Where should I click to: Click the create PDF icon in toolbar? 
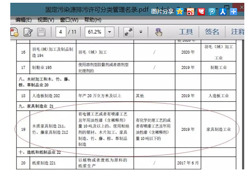(15, 32)
